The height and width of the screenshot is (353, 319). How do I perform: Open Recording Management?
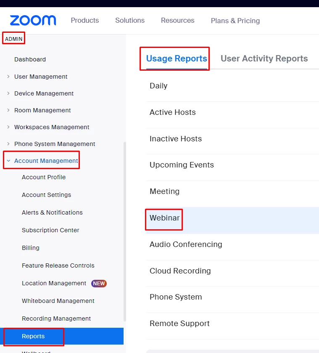click(56, 318)
